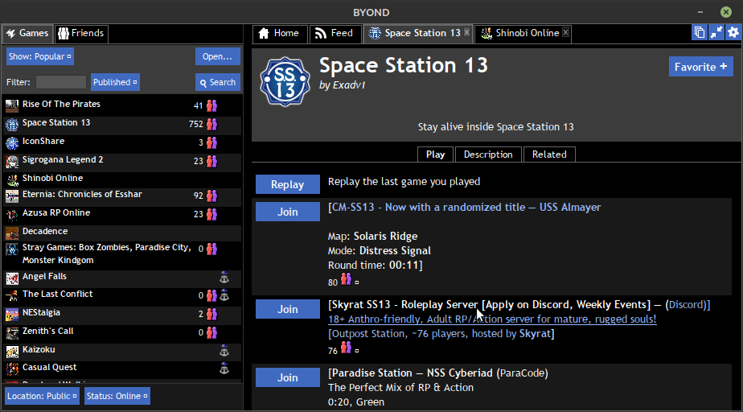Close the Space Station 13 tab
The image size is (743, 412).
click(466, 31)
